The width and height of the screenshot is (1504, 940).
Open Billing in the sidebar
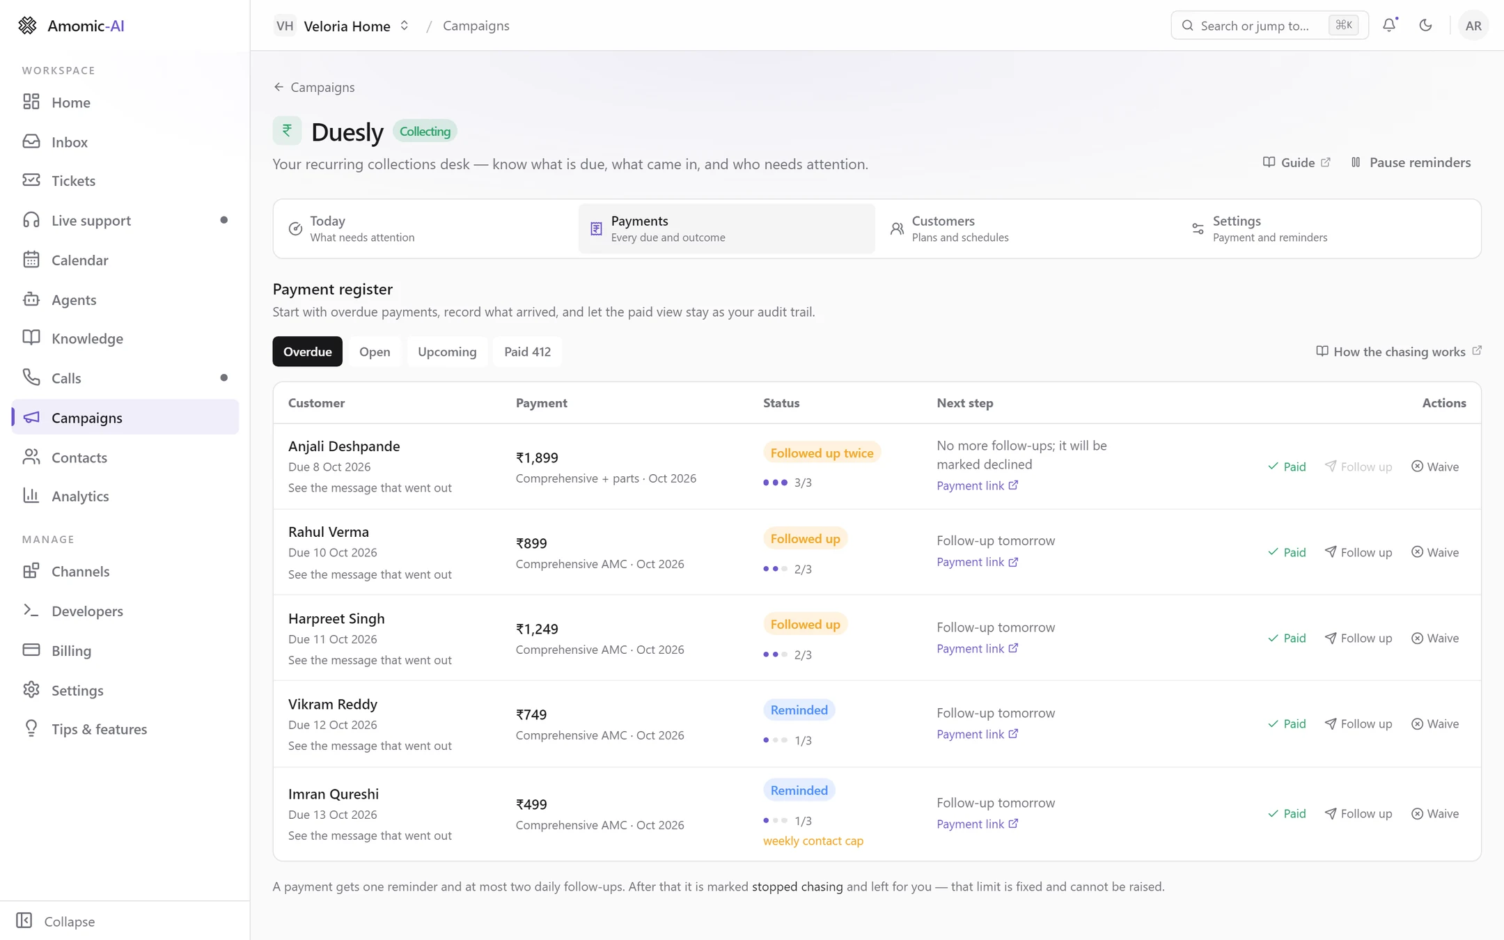[x=125, y=651]
